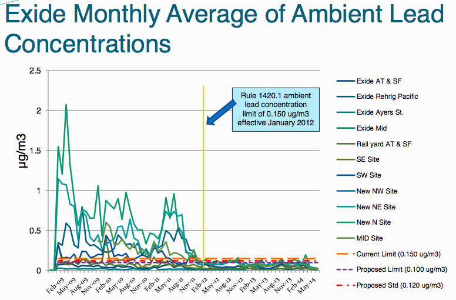The width and height of the screenshot is (456, 300).
Task: Select the Exide Mid legend entry
Action: pos(373,128)
